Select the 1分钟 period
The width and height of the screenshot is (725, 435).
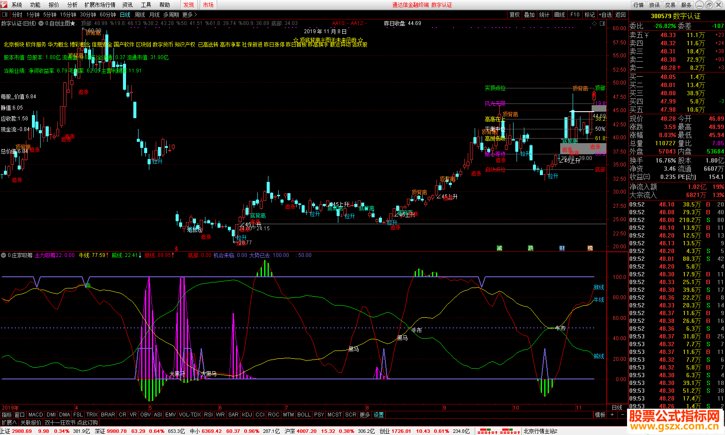(33, 15)
